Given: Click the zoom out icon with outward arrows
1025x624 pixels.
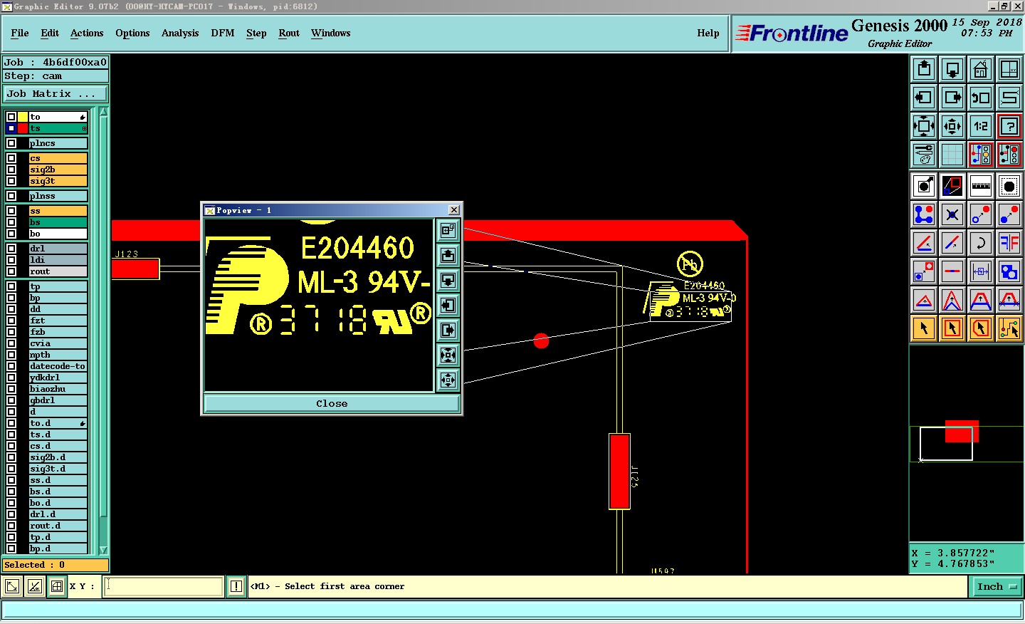Looking at the screenshot, I should pos(952,126).
